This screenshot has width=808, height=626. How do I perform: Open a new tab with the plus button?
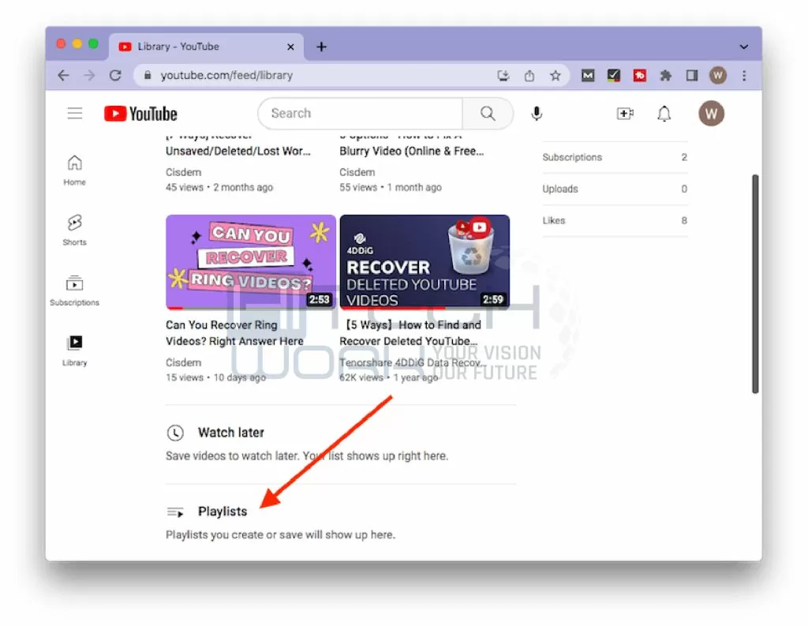point(322,47)
